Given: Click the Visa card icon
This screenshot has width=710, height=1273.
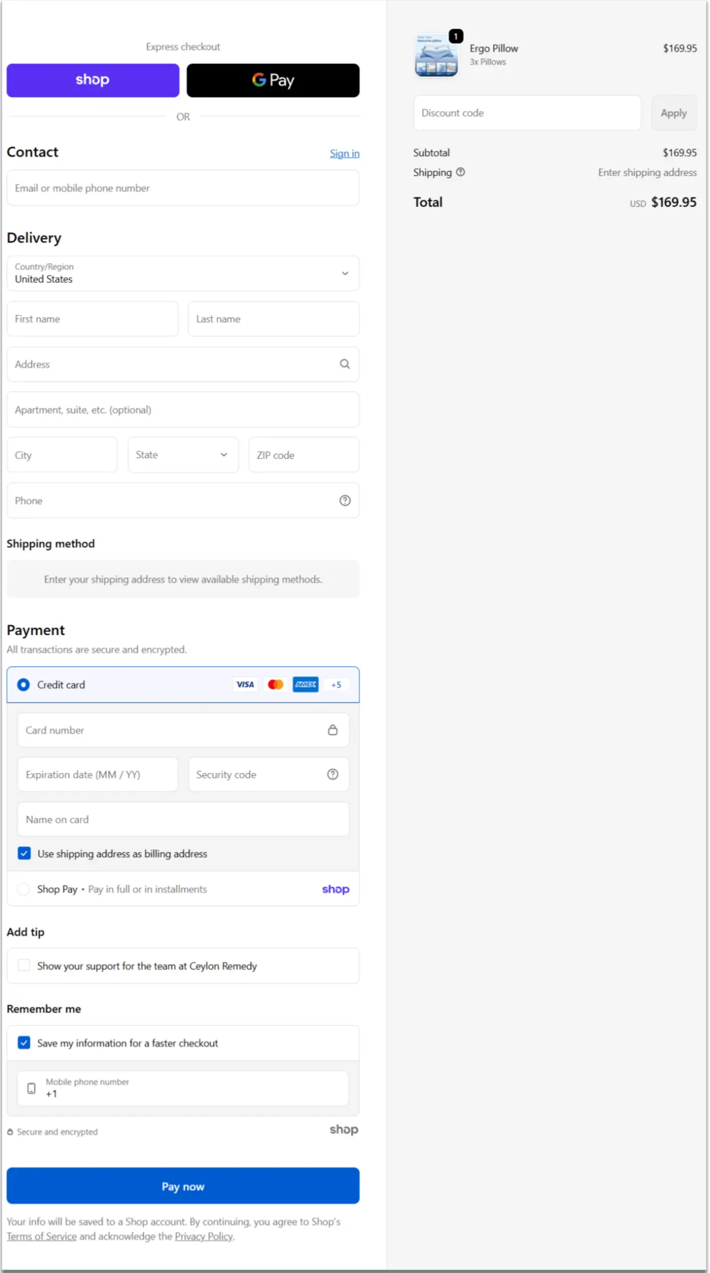Looking at the screenshot, I should point(245,684).
